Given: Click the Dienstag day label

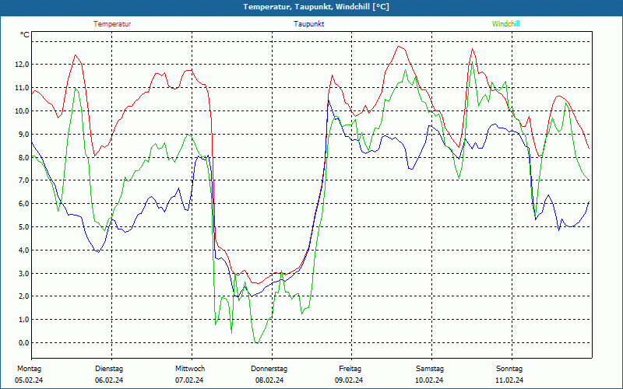Looking at the screenshot, I should tap(109, 369).
